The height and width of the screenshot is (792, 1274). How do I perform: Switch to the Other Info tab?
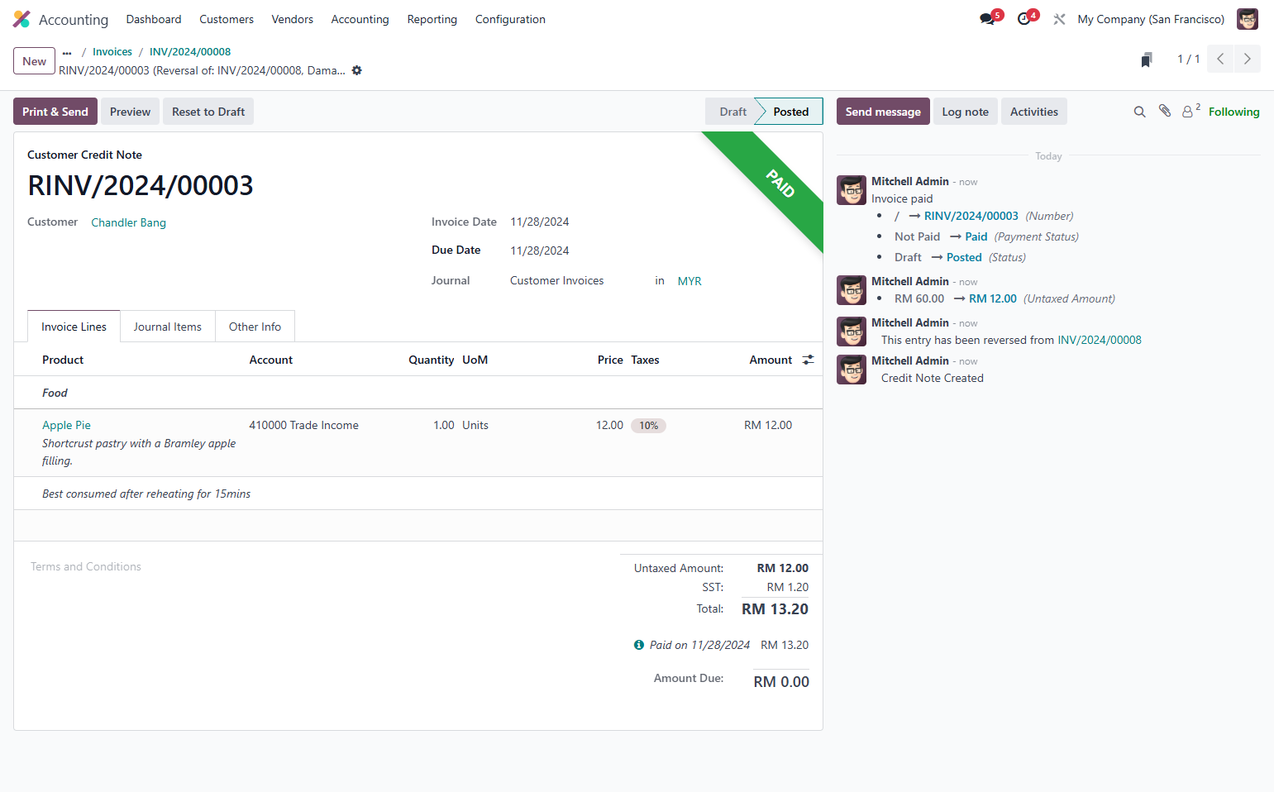pyautogui.click(x=255, y=327)
